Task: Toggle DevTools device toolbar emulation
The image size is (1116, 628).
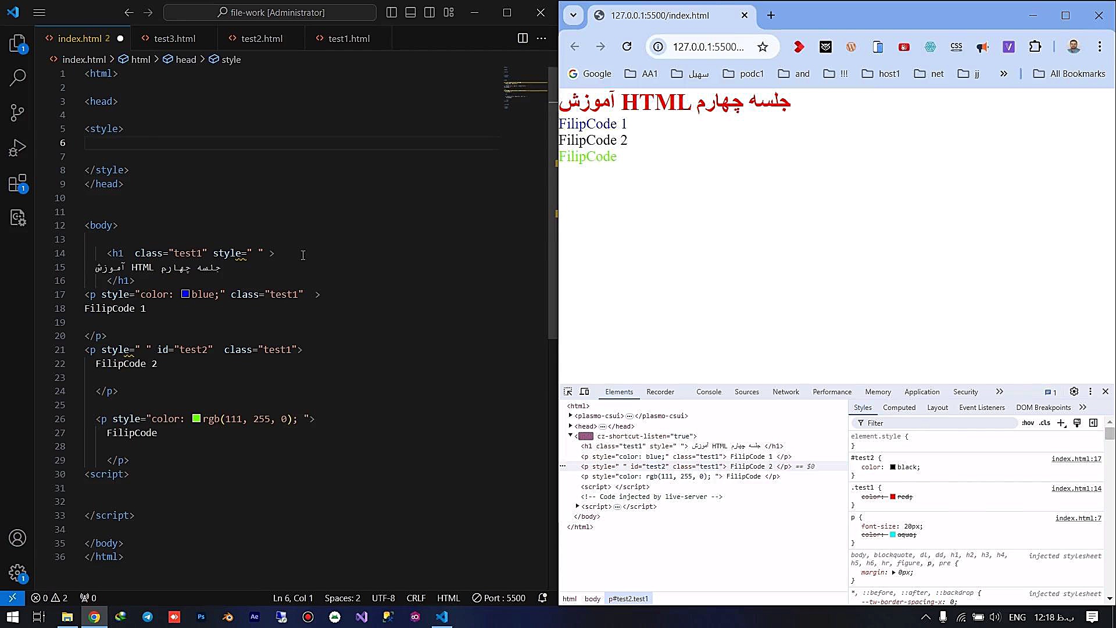Action: click(585, 392)
